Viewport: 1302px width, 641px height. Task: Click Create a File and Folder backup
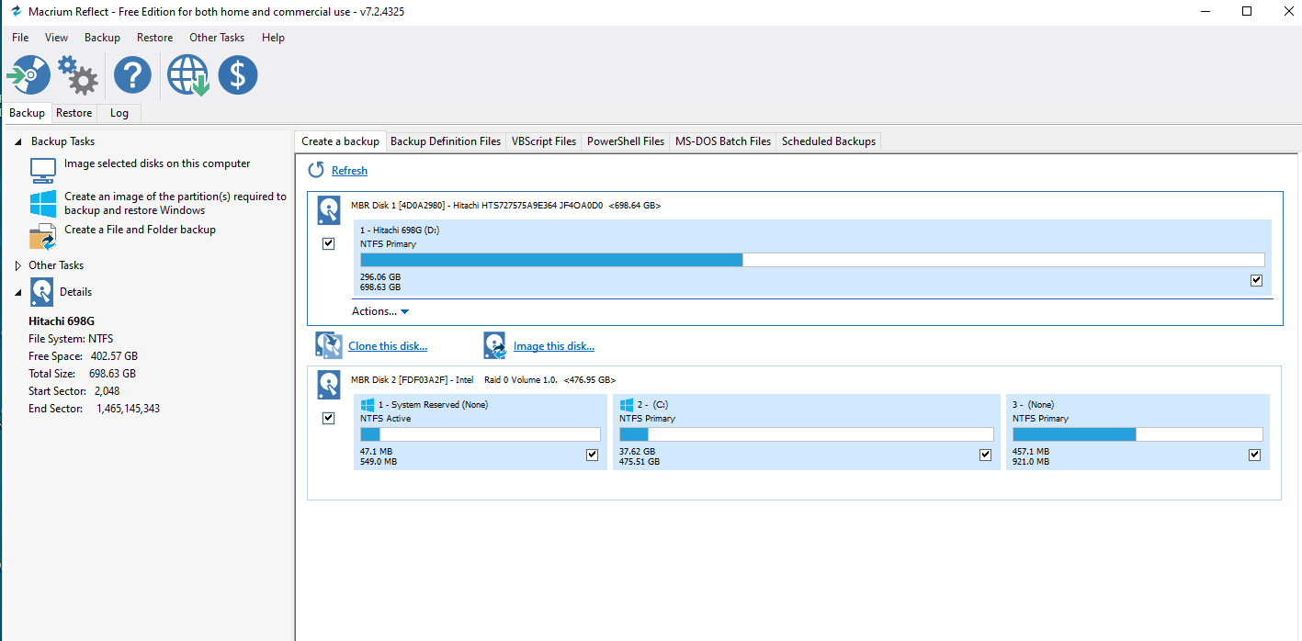(140, 230)
